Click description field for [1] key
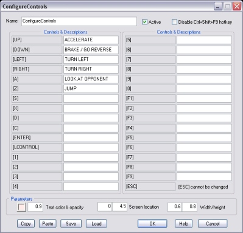This screenshot has height=233, width=243. point(91,158)
